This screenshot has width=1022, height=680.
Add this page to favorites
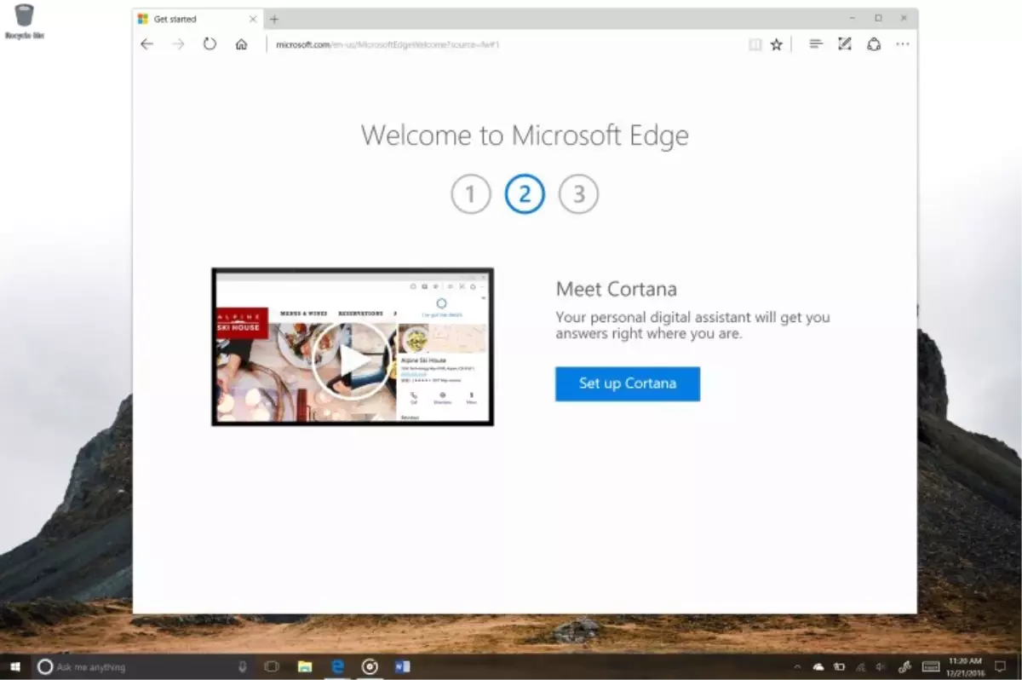click(x=776, y=44)
